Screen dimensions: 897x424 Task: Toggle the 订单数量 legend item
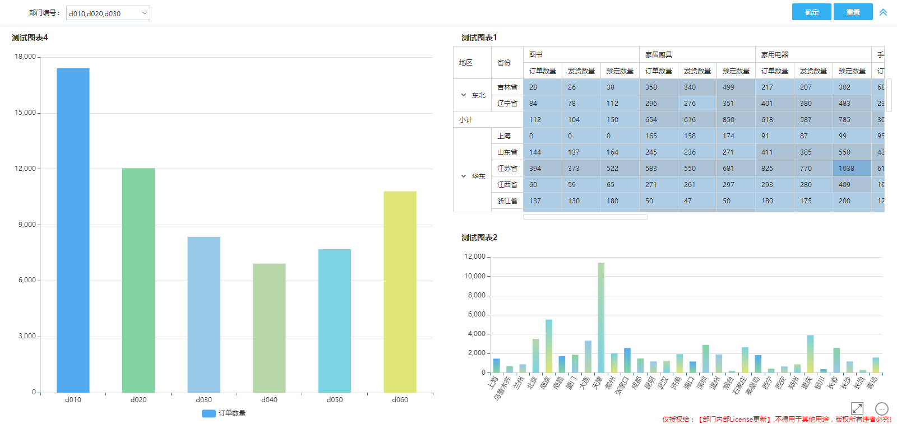pyautogui.click(x=224, y=413)
